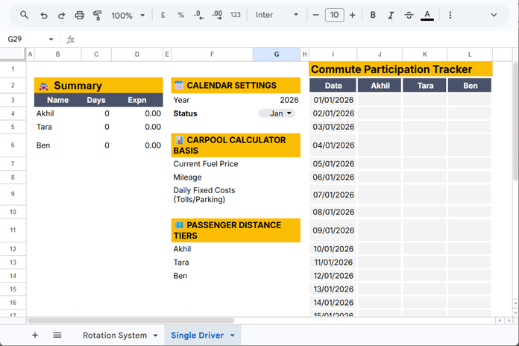Select the date 01/01/2026 cell
The width and height of the screenshot is (519, 346).
point(333,100)
